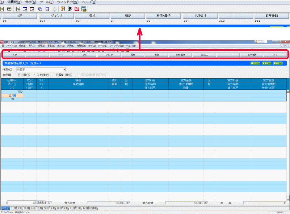Select the 入力順 sort radio button
The image size is (290, 214).
pyautogui.click(x=35, y=75)
